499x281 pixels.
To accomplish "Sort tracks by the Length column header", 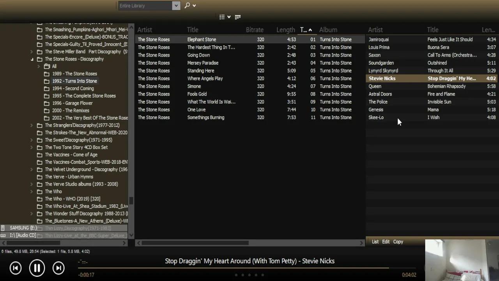I will (286, 30).
